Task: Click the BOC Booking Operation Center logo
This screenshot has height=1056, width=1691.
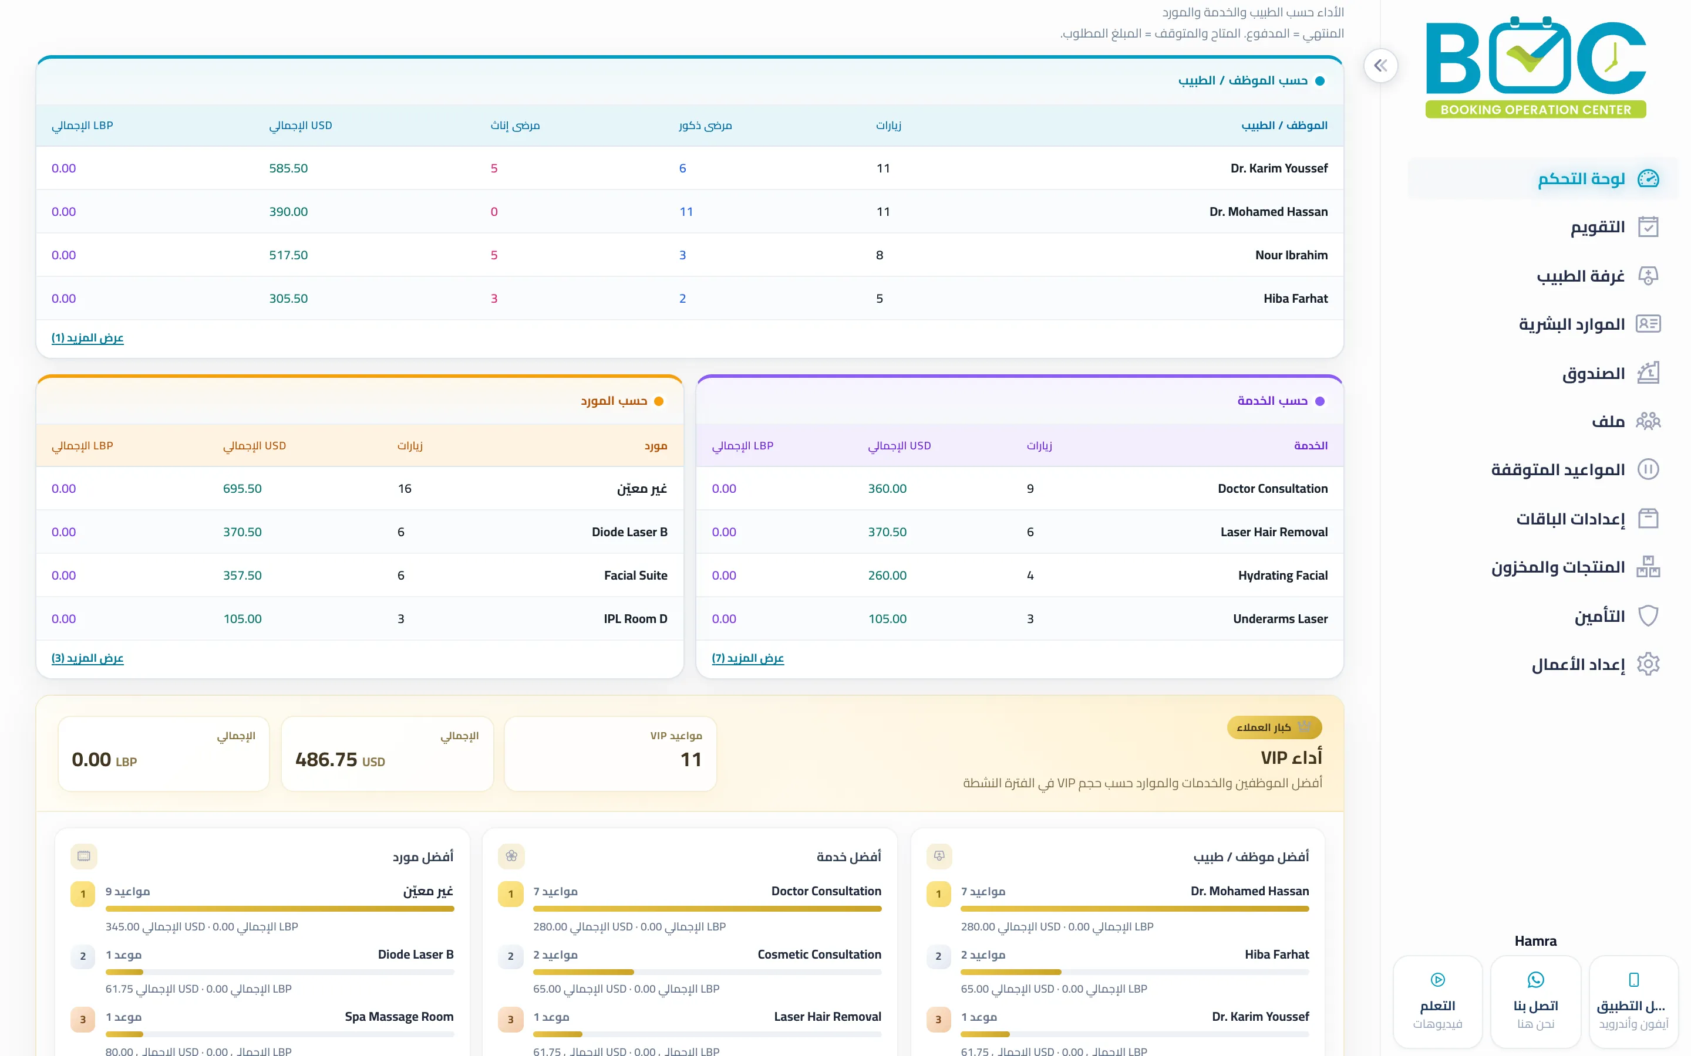Action: point(1535,67)
